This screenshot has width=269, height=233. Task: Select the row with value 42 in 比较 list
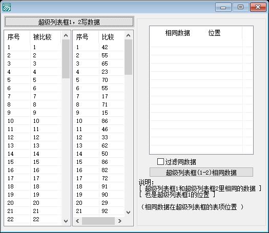[98, 47]
